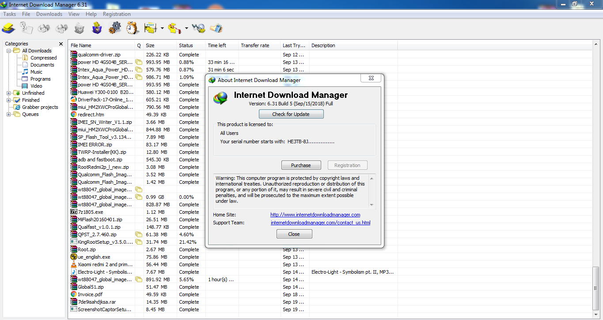Click the Stop All toolbar icon
This screenshot has height=320, width=603.
click(61, 28)
